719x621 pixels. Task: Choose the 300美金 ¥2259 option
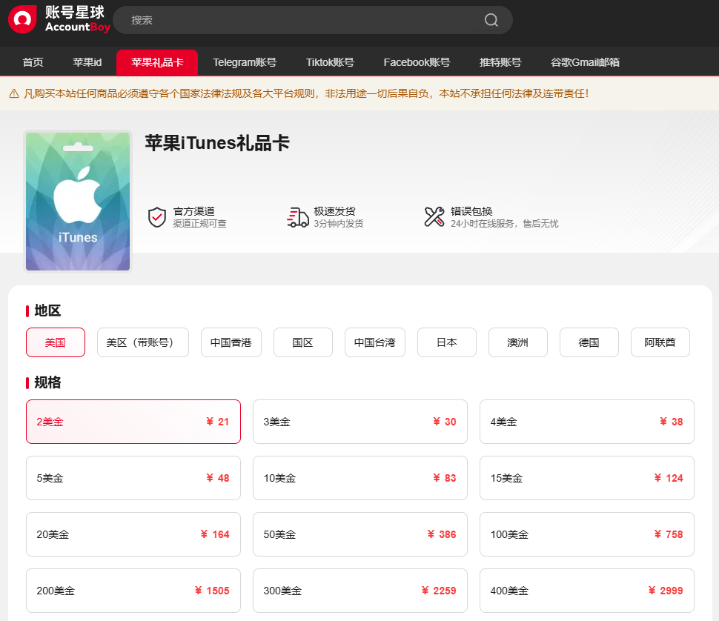360,591
